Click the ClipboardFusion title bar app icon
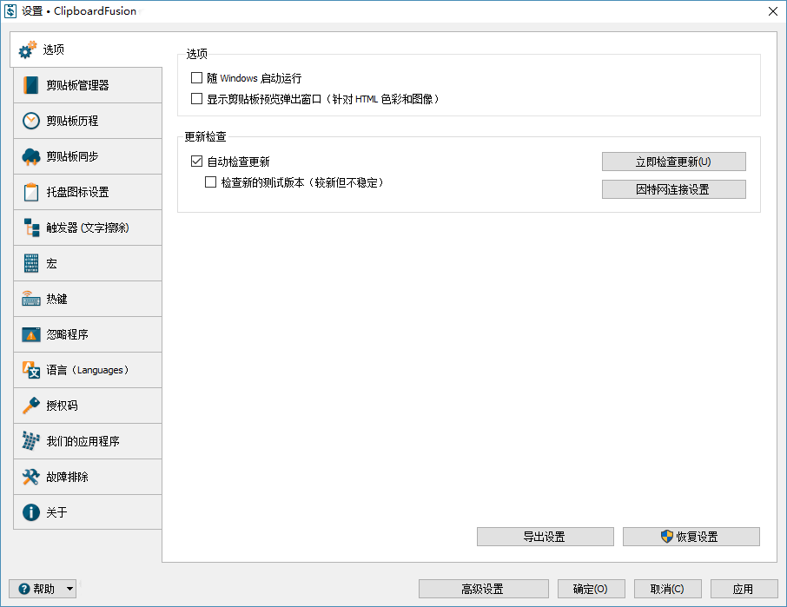 (10, 11)
